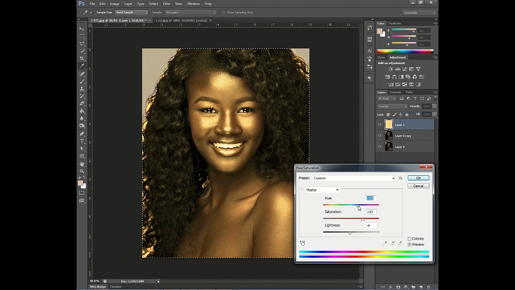Click the add layer style fx icon
This screenshot has width=515, height=290.
[x=390, y=287]
